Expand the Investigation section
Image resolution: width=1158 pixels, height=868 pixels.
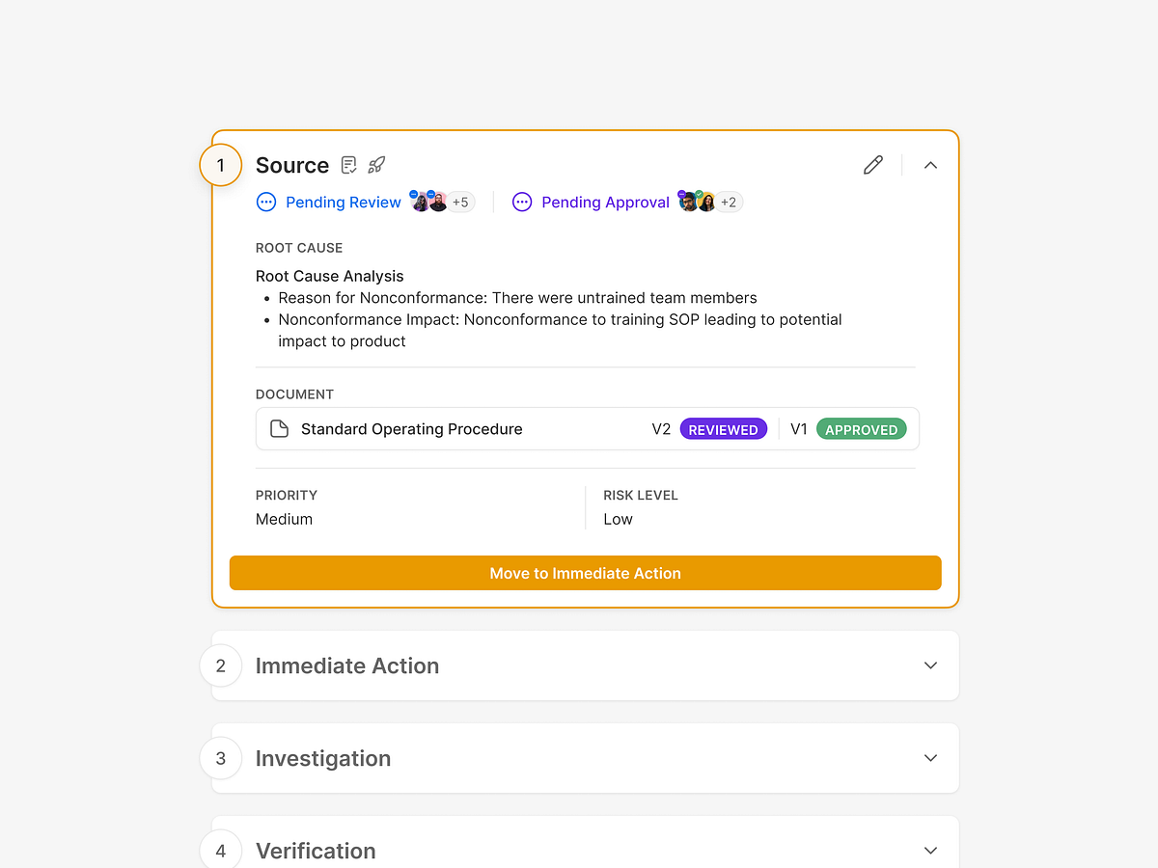pyautogui.click(x=930, y=758)
